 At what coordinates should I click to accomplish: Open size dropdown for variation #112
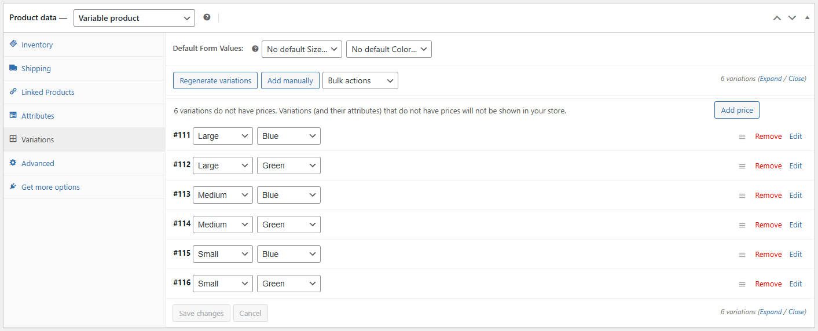pos(223,165)
